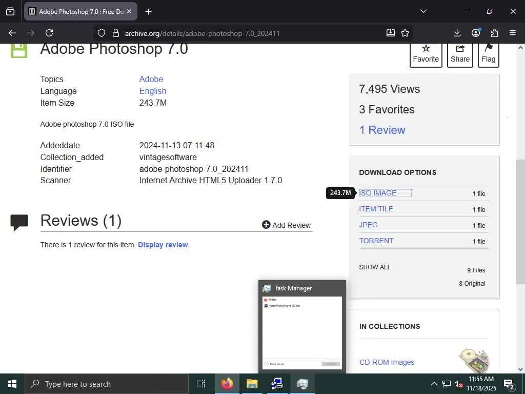The image size is (525, 394).
Task: Click the 3 Favorites text
Action: click(x=387, y=110)
